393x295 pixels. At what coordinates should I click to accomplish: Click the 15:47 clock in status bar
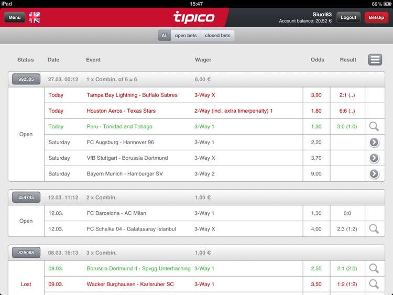pos(196,4)
